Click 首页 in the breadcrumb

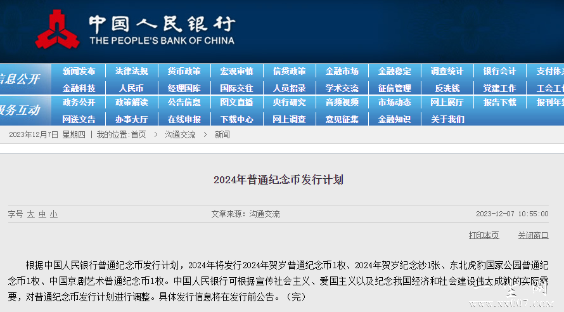pyautogui.click(x=139, y=134)
